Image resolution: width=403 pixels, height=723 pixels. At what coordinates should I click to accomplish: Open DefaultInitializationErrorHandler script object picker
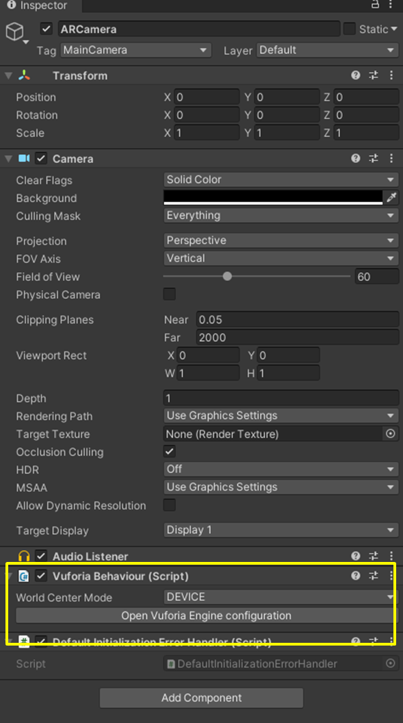391,663
